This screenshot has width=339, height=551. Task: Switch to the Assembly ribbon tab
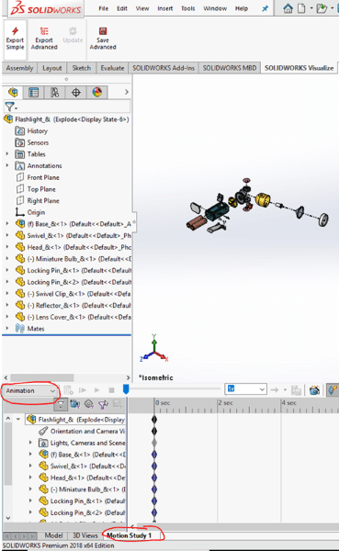19,68
